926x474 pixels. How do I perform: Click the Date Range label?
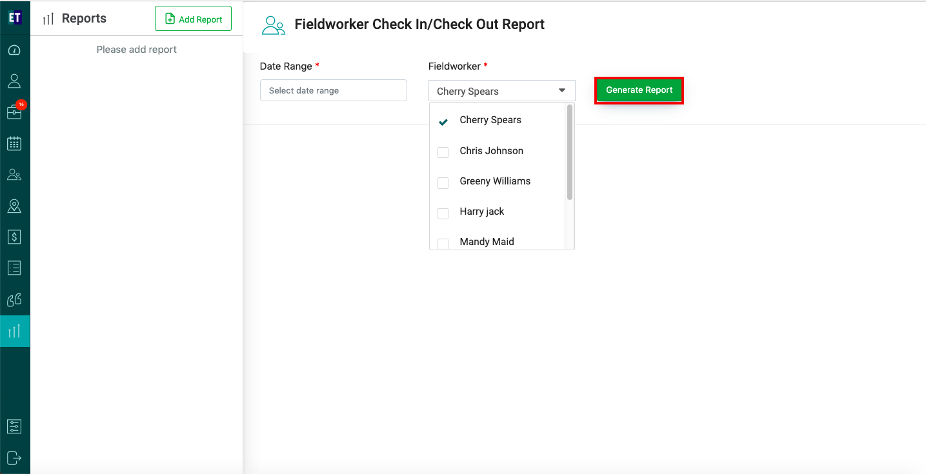click(286, 66)
